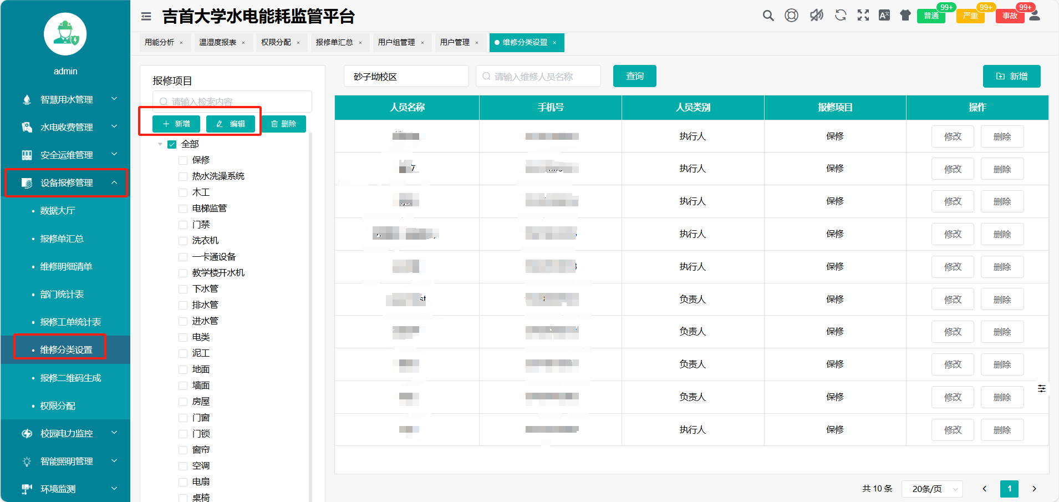The image size is (1059, 502).
Task: Open theme settings via the shirt icon
Action: (x=905, y=16)
